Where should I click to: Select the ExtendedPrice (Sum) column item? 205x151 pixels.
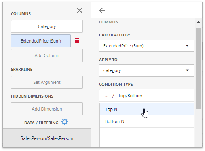coord(41,41)
